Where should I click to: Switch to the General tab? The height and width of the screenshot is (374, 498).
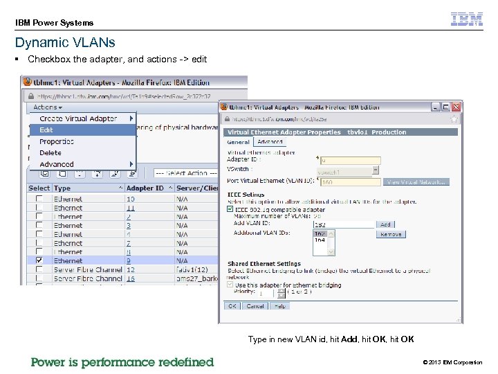coord(238,142)
